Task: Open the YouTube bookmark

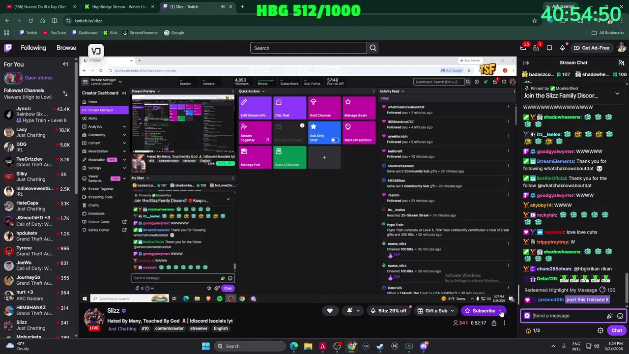Action: pos(54,32)
